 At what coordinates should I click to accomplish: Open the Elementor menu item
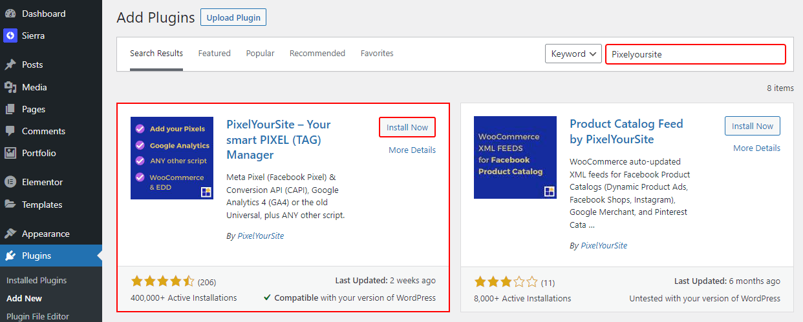[51, 182]
